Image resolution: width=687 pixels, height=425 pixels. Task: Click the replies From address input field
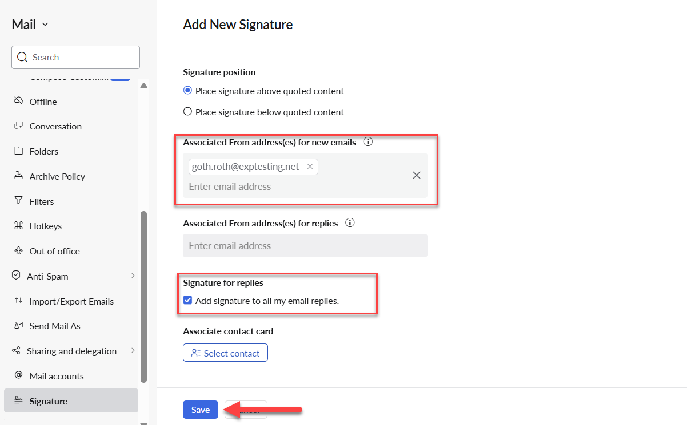coord(305,246)
